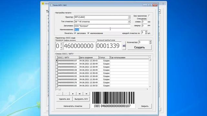Click the starting serial number field
207x116 pixels.
(x=109, y=46)
